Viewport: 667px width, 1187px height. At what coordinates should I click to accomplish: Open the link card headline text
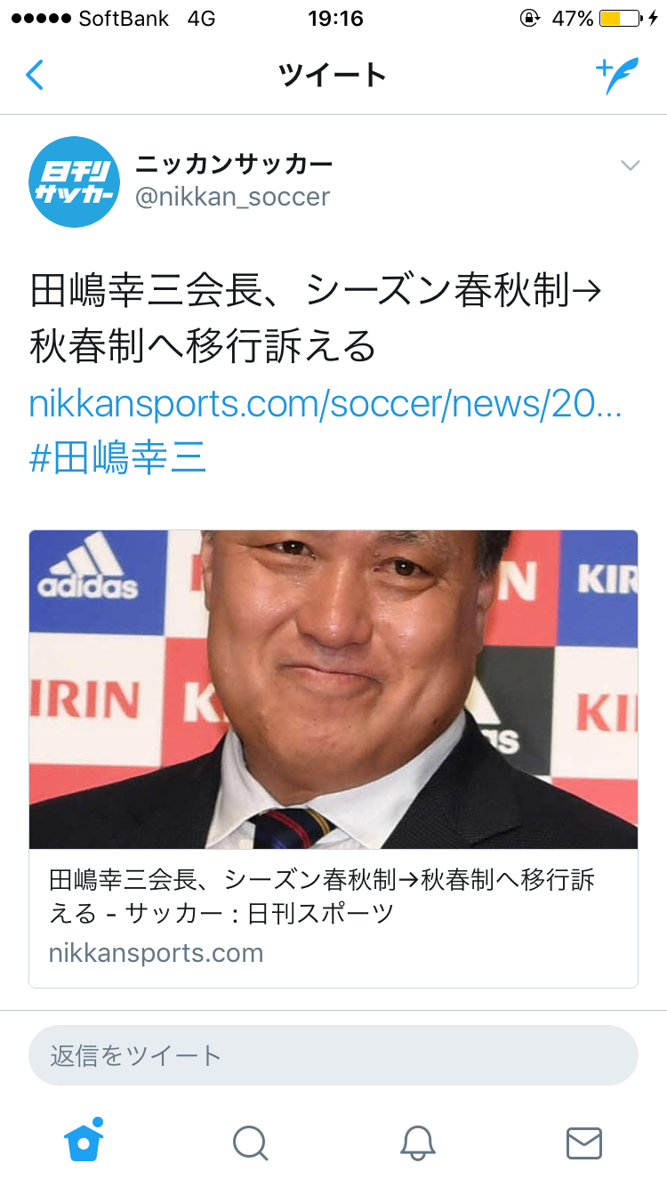pyautogui.click(x=322, y=897)
